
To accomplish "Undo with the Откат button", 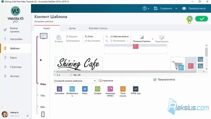I will 89,37.
